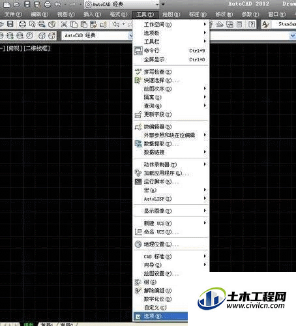Expand the 工作空间 submenu
Image resolution: width=296 pixels, height=326 pixels.
click(x=171, y=25)
